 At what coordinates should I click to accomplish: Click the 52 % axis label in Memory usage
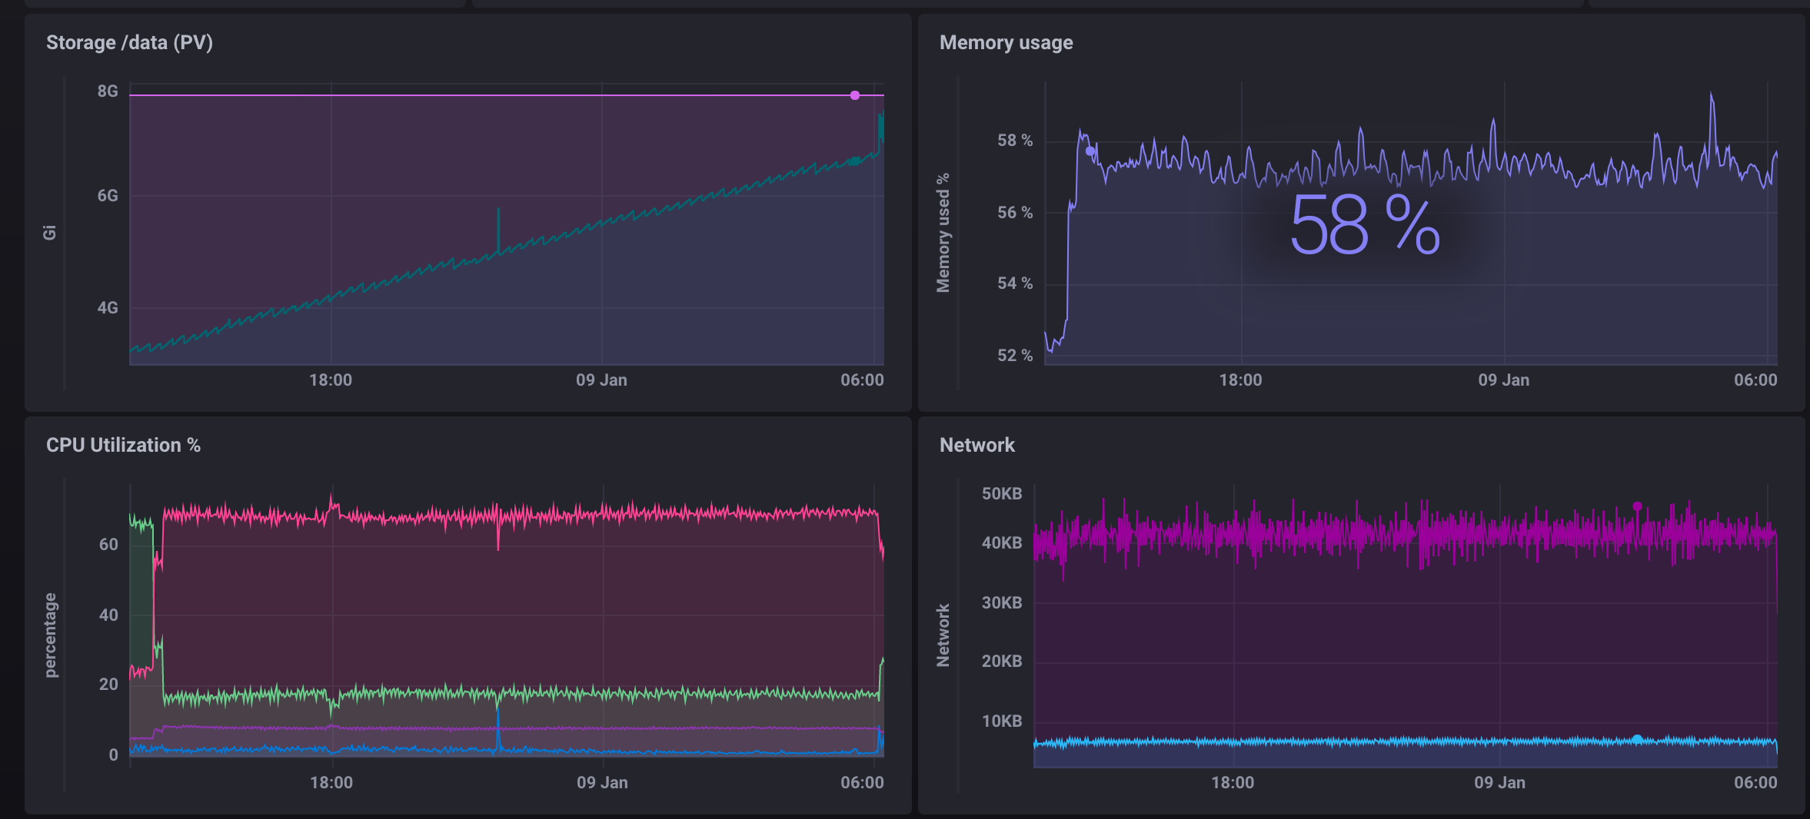[1015, 356]
